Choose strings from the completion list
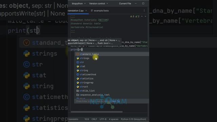 tap(112, 58)
